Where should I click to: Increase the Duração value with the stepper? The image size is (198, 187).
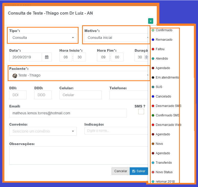(146, 56)
